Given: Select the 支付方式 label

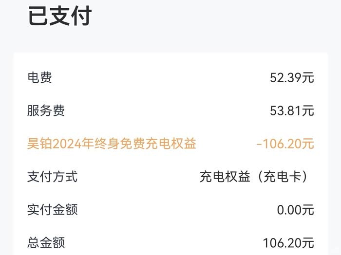Looking at the screenshot, I should pyautogui.click(x=52, y=177).
